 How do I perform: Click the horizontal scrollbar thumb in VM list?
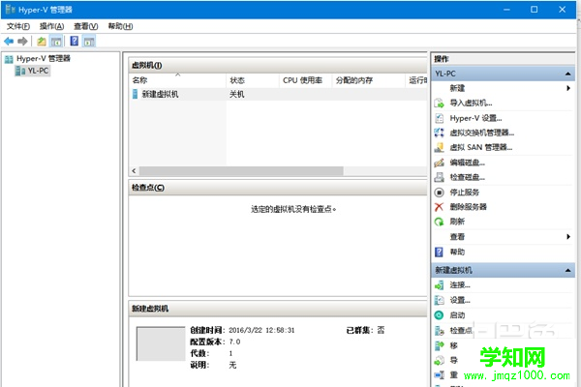pos(241,170)
